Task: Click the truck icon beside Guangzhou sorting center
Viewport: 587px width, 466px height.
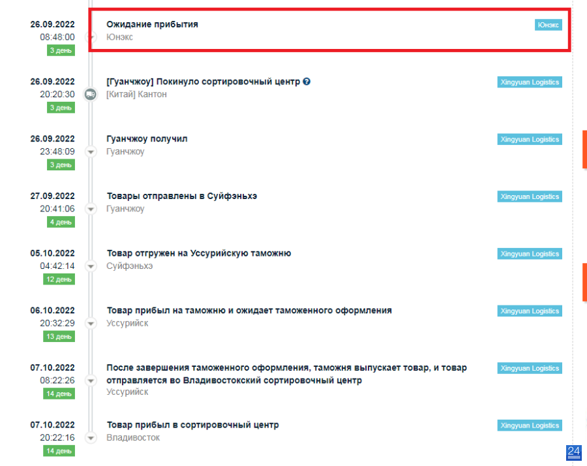Action: coord(91,94)
